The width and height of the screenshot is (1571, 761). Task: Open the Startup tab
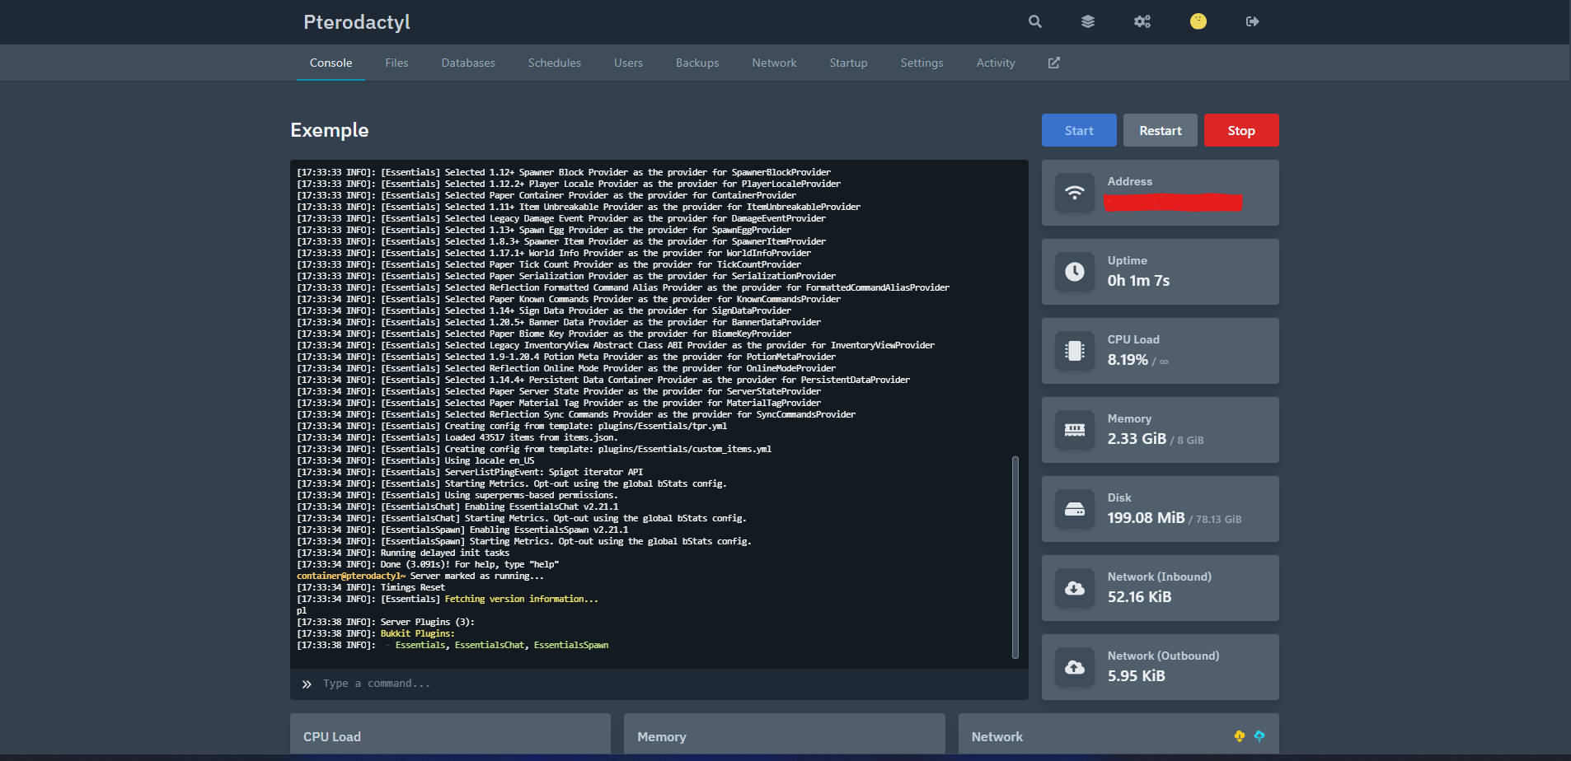[x=848, y=63]
